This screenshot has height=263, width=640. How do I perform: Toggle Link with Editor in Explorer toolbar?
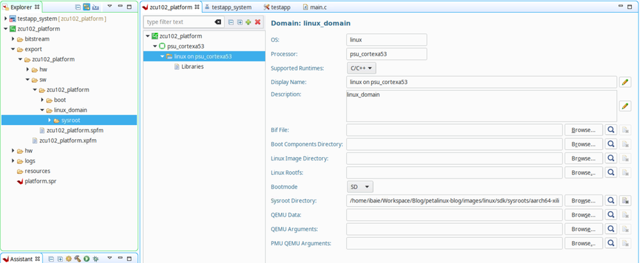86,7
